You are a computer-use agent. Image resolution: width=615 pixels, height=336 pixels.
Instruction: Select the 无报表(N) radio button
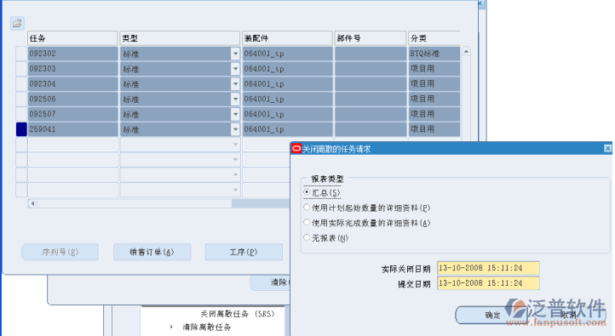coord(307,237)
